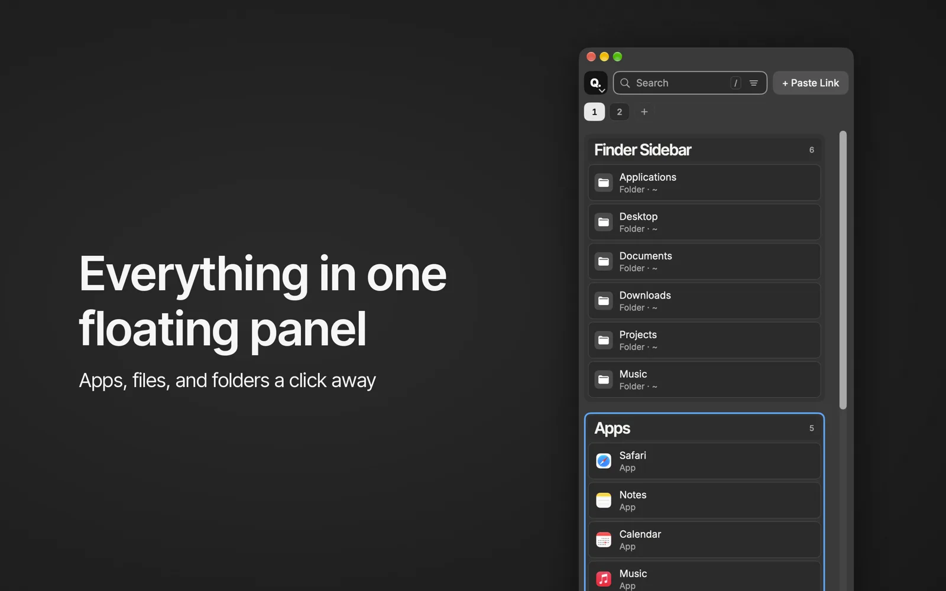Close the panel with red button
946x591 pixels.
tap(591, 57)
